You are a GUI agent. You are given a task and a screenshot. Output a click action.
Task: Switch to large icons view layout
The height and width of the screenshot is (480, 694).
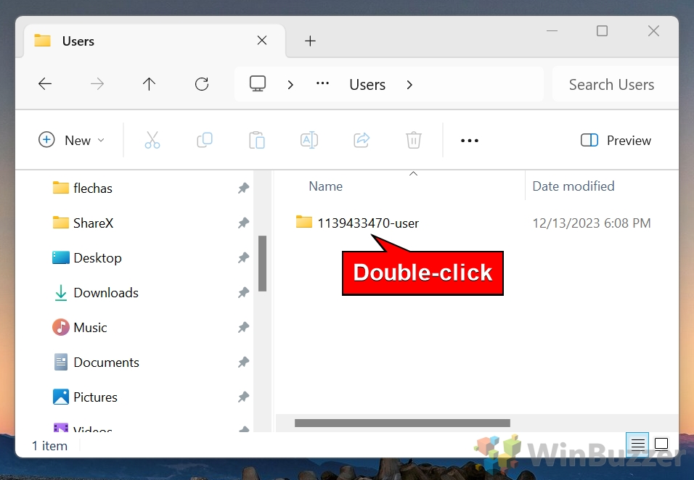click(x=661, y=444)
